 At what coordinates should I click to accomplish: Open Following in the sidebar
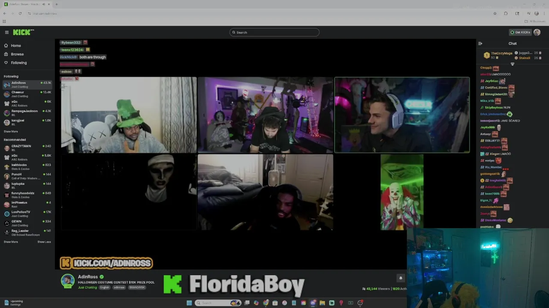pyautogui.click(x=18, y=63)
